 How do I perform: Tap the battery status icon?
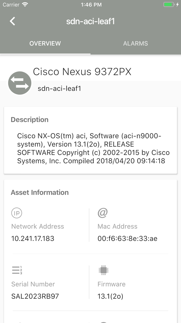[169, 5]
